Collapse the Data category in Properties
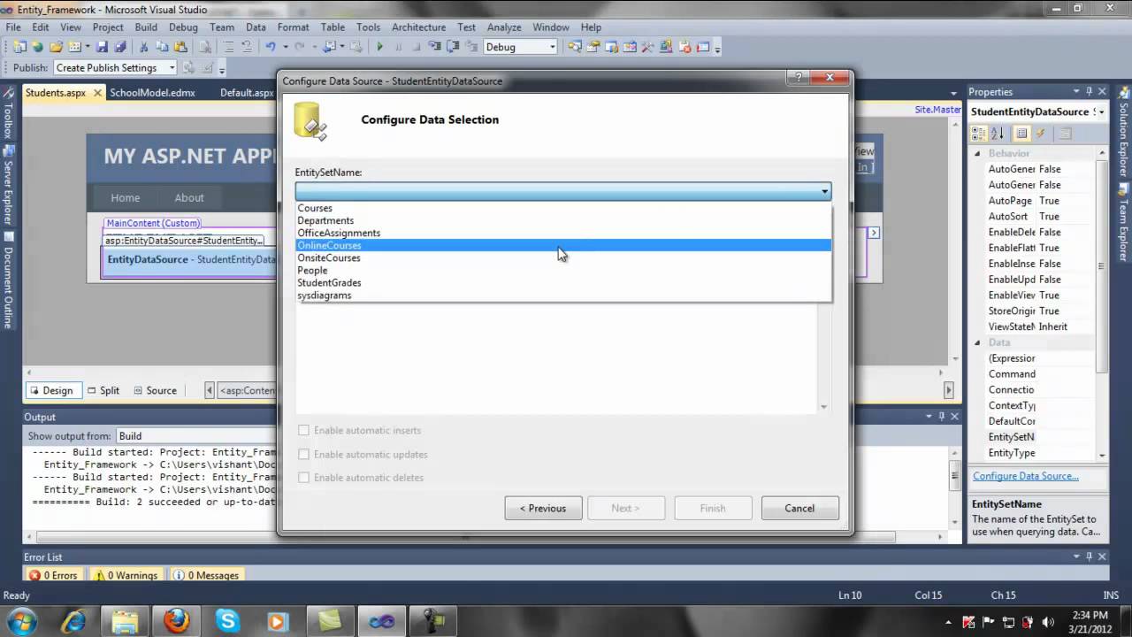The image size is (1132, 637). click(978, 342)
